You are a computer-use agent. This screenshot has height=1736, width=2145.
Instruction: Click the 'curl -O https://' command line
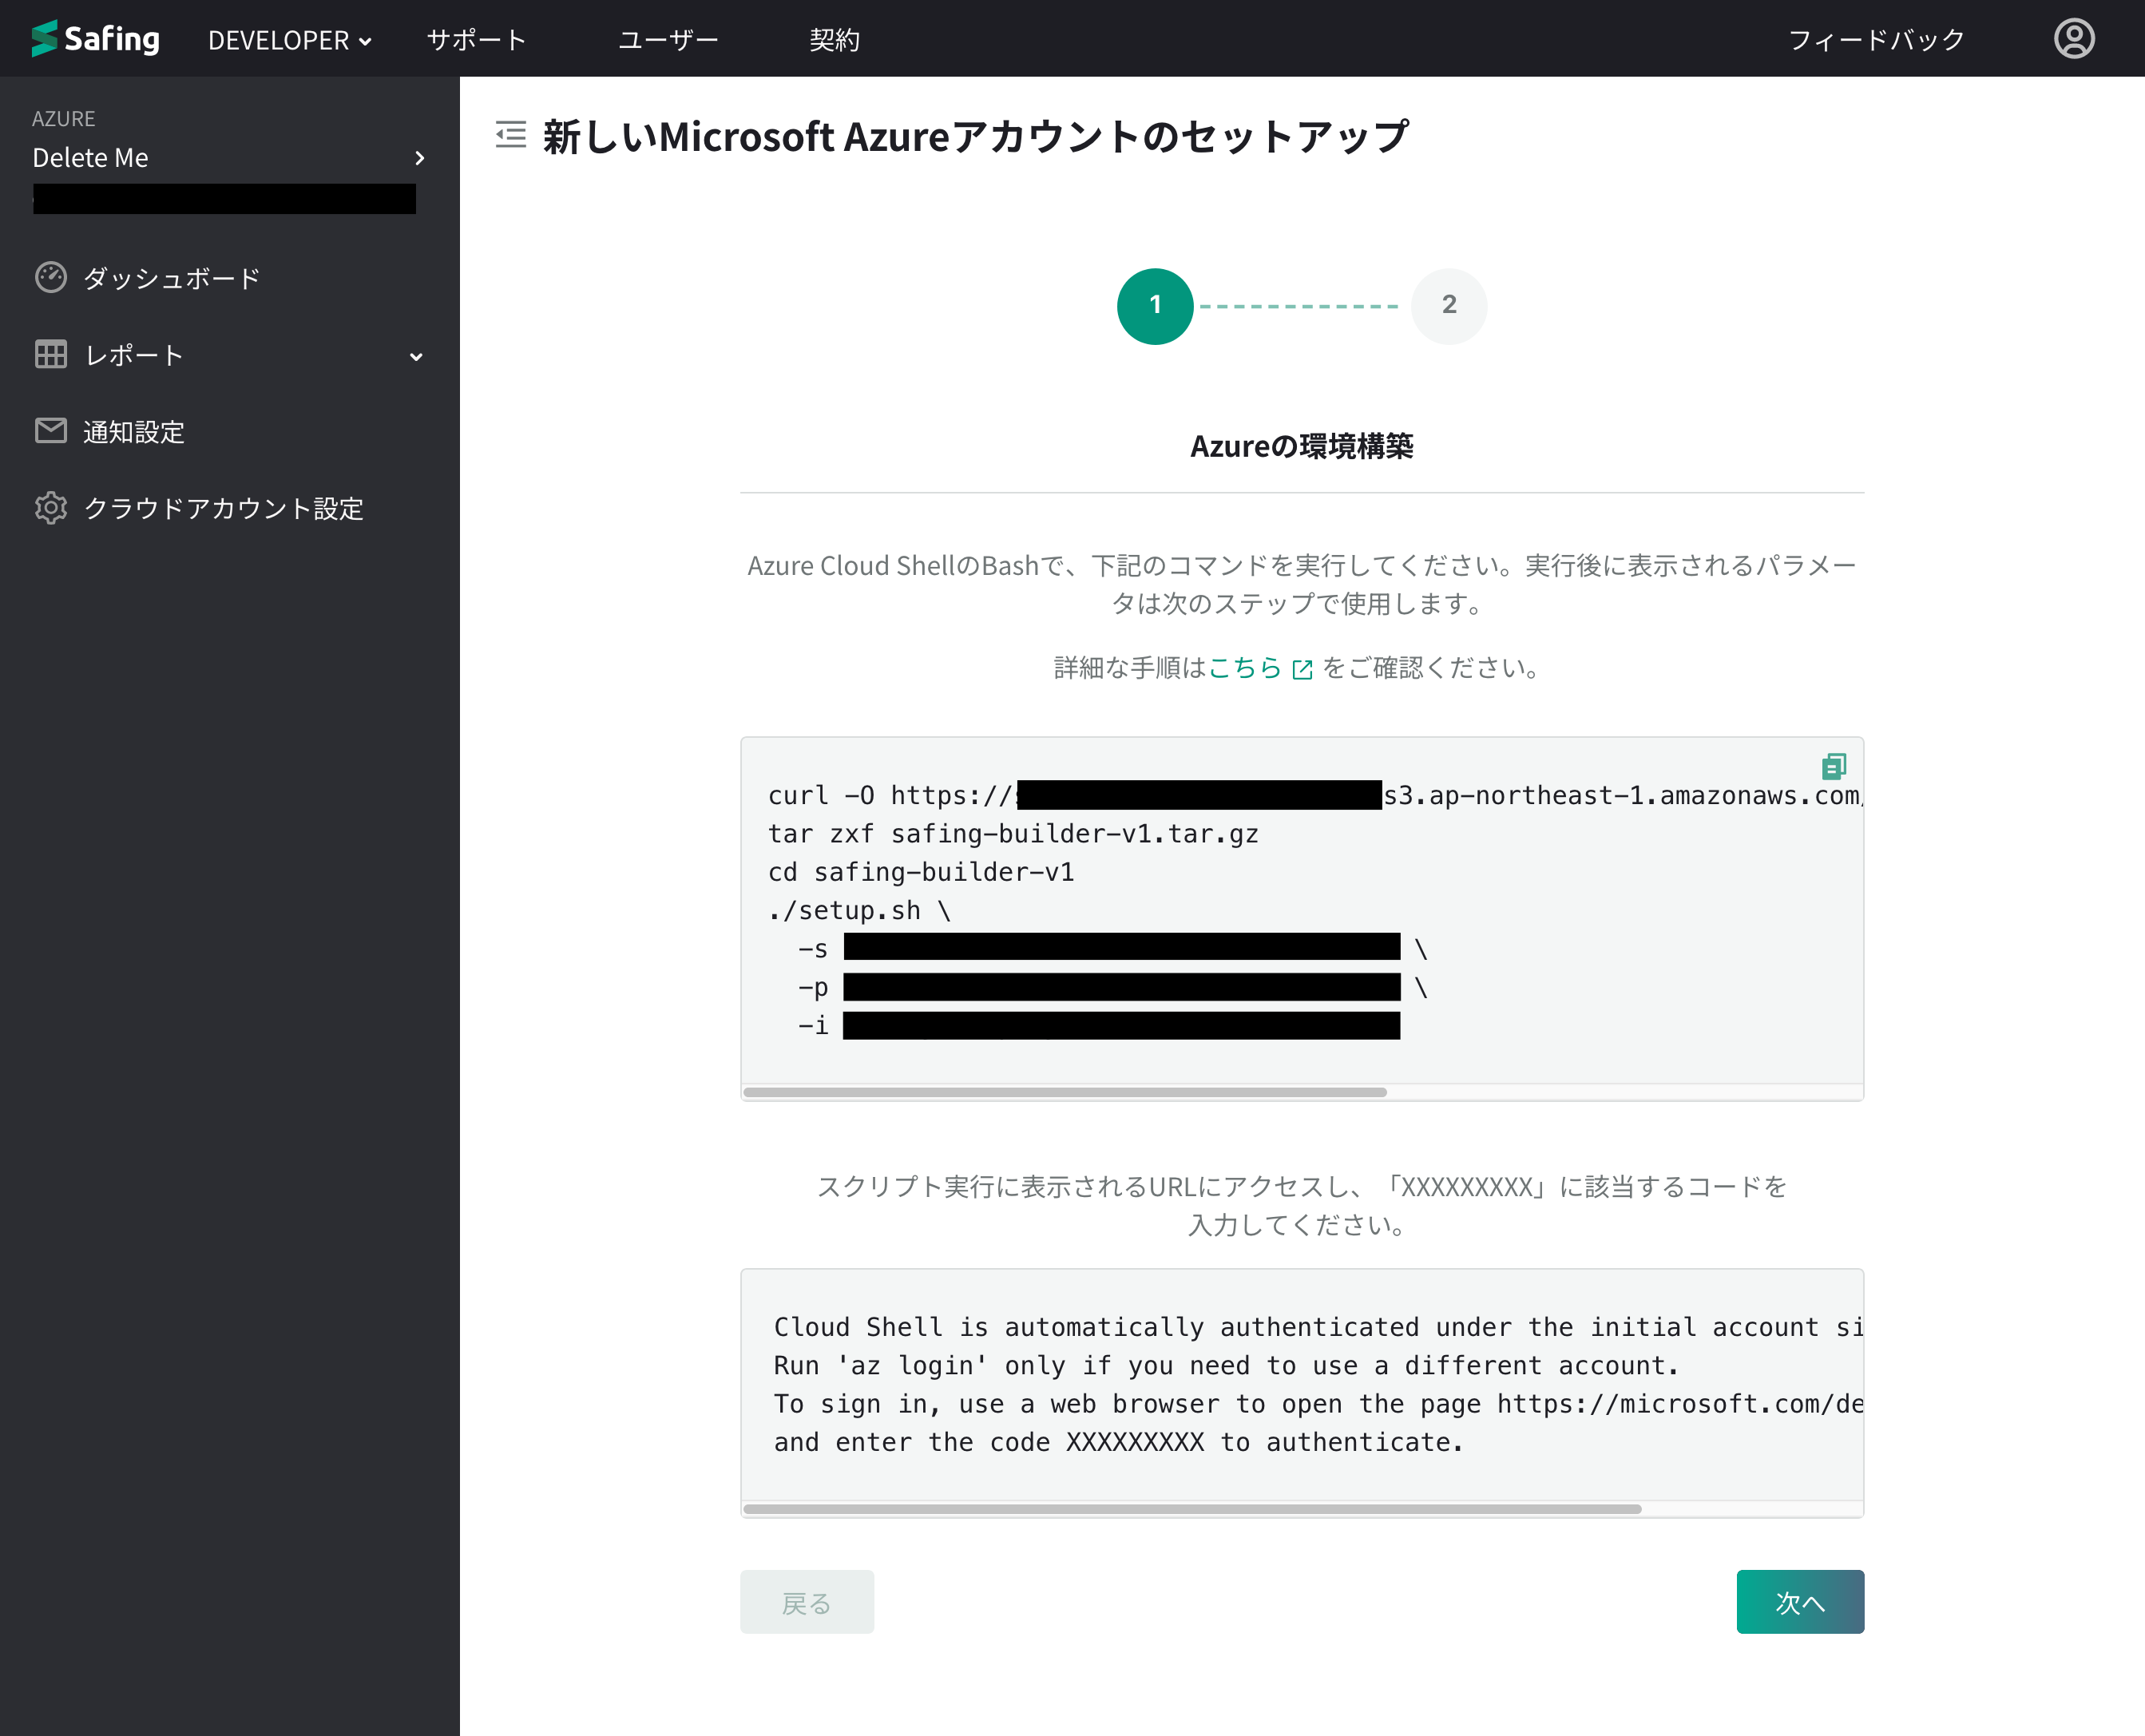point(1314,796)
